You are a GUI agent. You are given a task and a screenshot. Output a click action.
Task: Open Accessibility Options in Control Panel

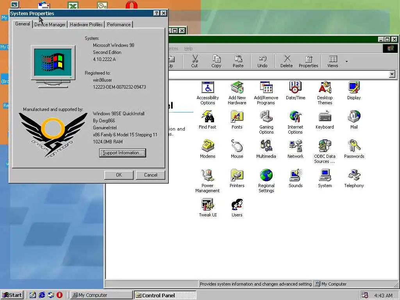[208, 93]
